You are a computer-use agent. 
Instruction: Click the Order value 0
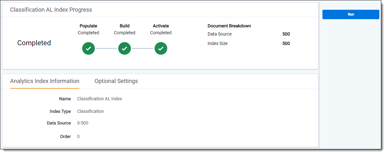(78, 136)
